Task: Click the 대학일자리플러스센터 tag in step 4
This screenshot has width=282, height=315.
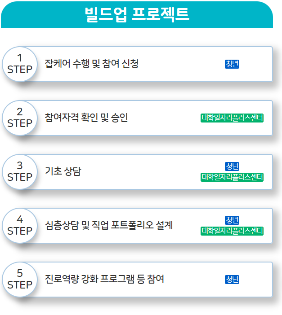Action: 232,231
